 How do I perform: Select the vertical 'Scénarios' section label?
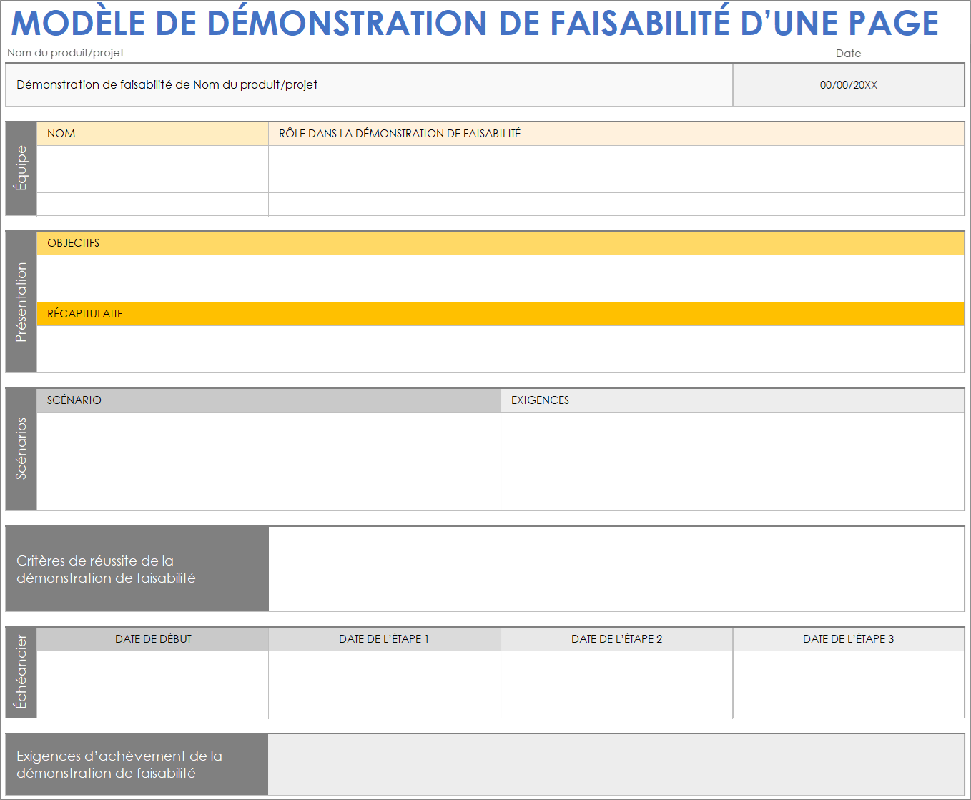21,450
